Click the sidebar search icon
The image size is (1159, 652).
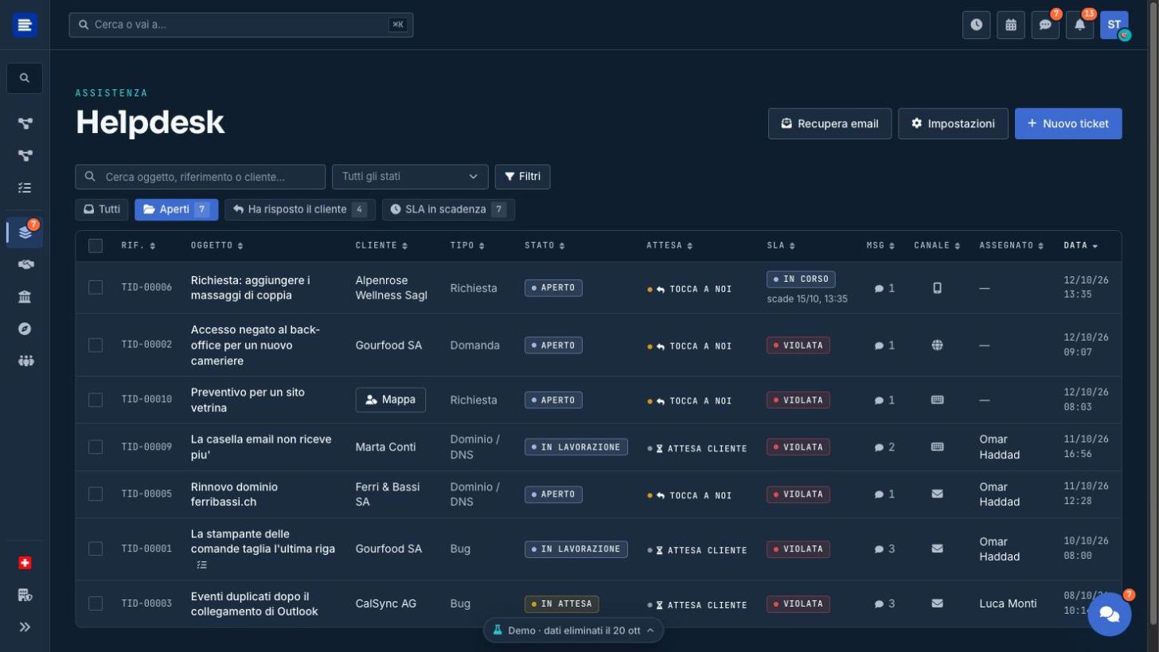click(25, 78)
